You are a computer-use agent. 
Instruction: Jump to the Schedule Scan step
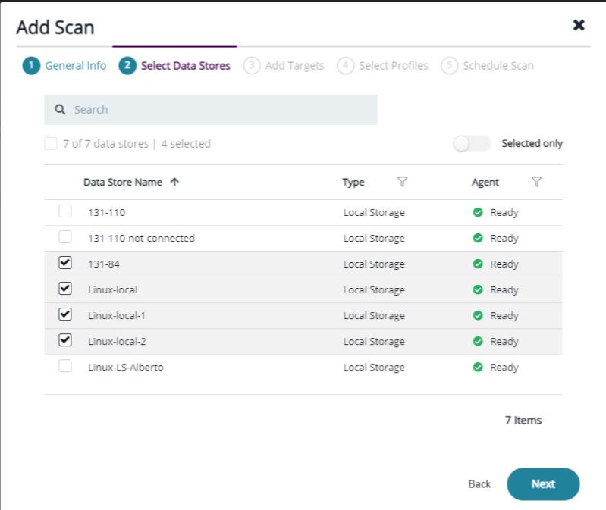[x=498, y=66]
